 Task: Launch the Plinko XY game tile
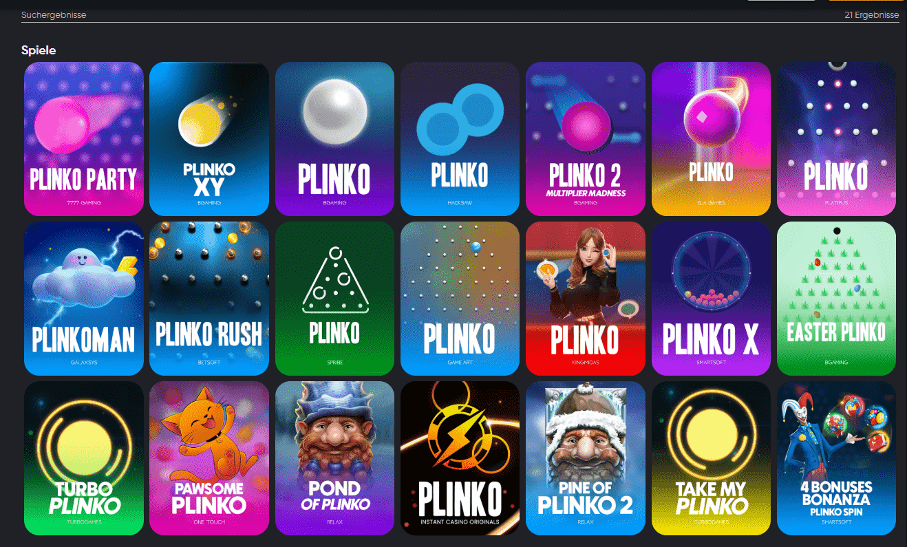(209, 139)
